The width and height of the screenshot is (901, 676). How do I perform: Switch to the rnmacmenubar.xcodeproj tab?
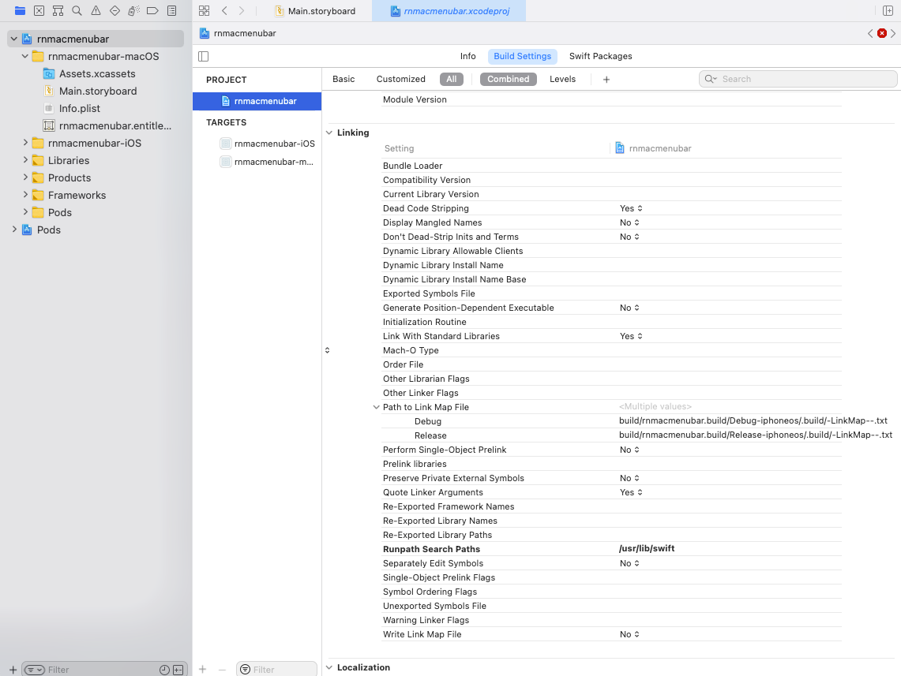(x=449, y=11)
